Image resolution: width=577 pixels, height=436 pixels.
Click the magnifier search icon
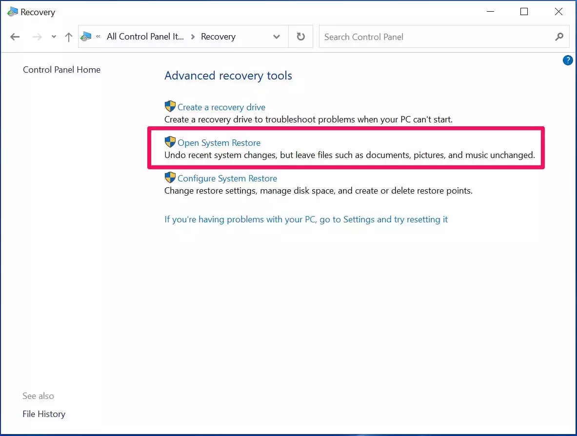pyautogui.click(x=559, y=37)
